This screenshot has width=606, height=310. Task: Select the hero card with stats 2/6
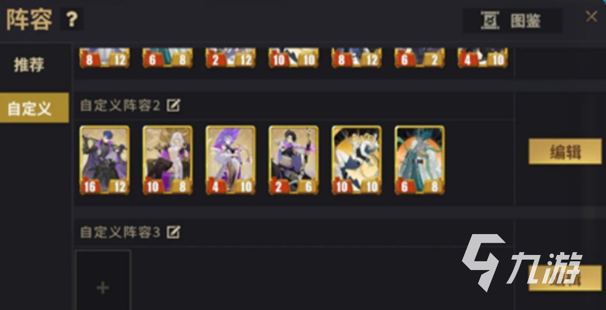(x=294, y=160)
